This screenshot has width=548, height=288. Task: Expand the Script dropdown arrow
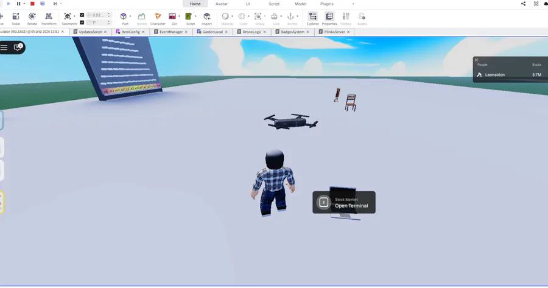pos(195,16)
